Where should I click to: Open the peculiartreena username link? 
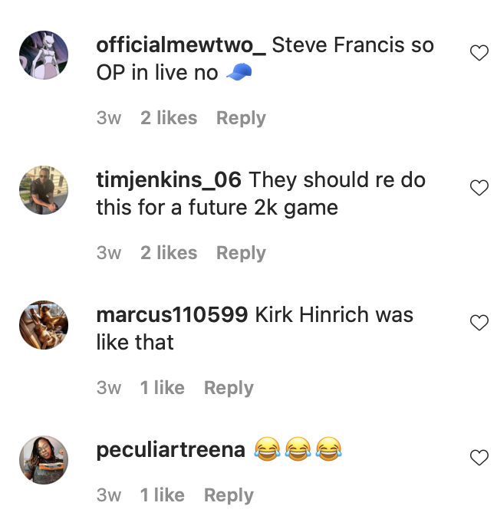pyautogui.click(x=170, y=450)
